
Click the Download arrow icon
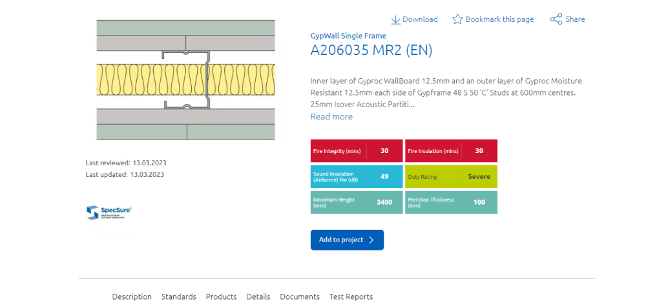(x=395, y=19)
